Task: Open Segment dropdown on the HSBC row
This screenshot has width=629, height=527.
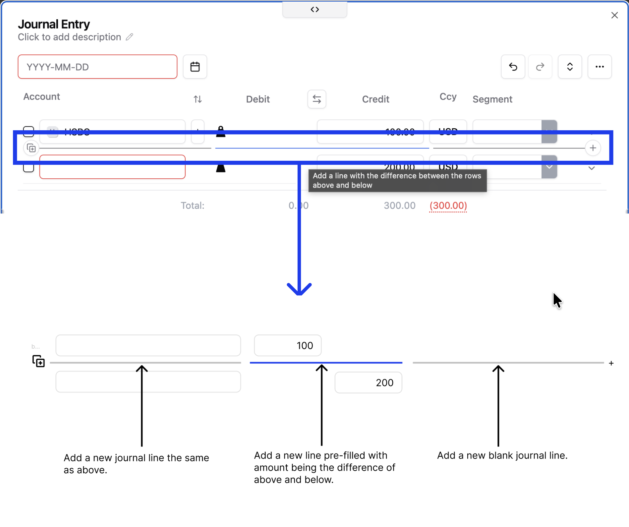Action: [549, 132]
